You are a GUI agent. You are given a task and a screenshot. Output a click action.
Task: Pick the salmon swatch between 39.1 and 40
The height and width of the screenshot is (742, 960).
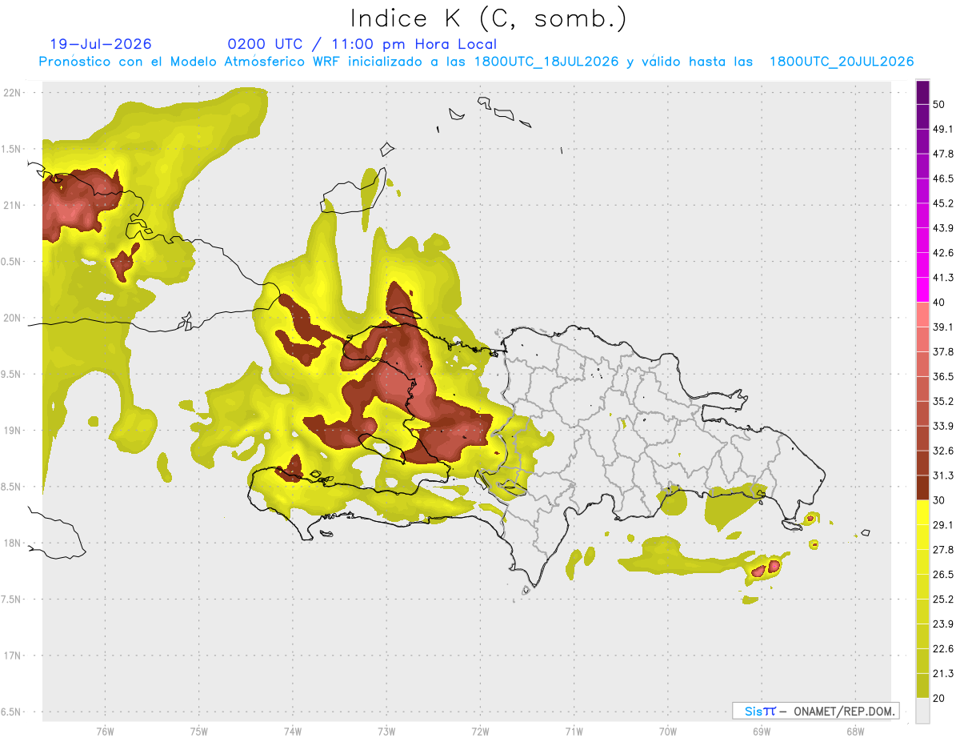(922, 315)
